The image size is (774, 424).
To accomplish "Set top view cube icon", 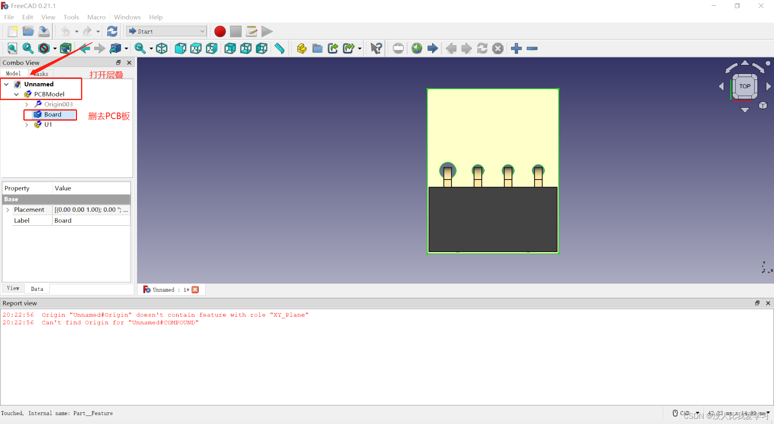I will [196, 48].
